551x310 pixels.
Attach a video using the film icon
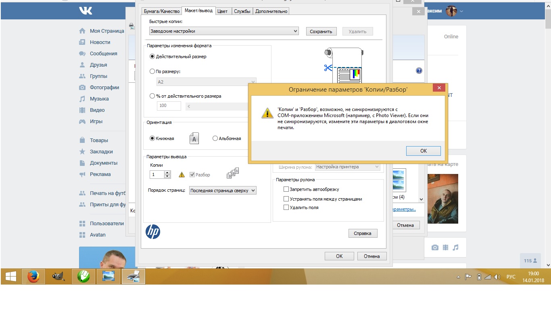coord(445,247)
